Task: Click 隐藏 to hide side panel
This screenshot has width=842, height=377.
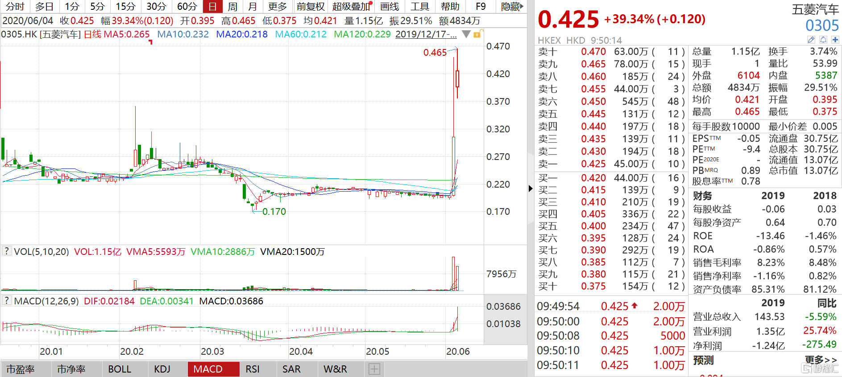Action: pos(511,6)
